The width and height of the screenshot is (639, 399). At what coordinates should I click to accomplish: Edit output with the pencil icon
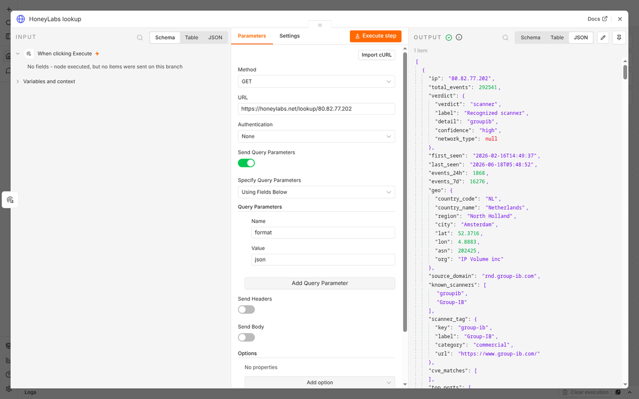(x=603, y=37)
